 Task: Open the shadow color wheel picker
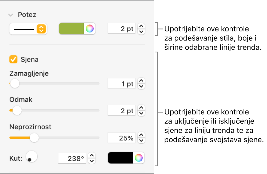[x=139, y=158]
